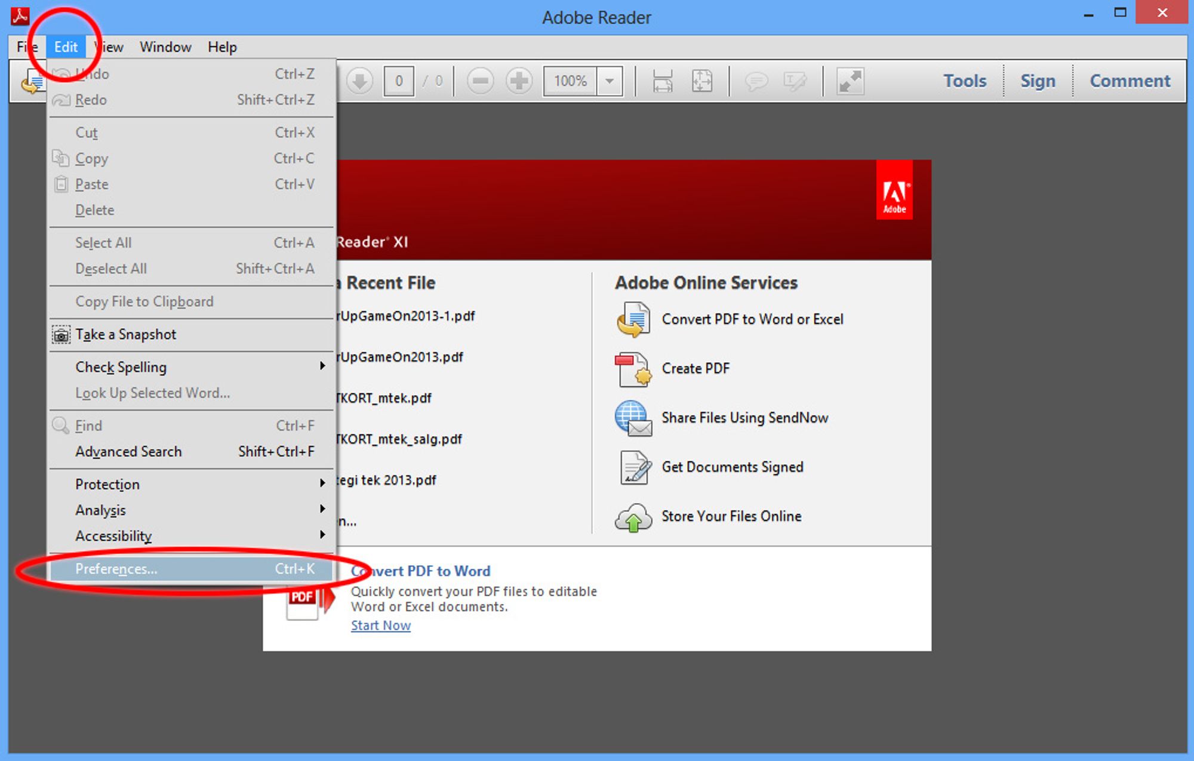Click the Store Your Files cloud icon
Image resolution: width=1194 pixels, height=761 pixels.
click(x=633, y=517)
